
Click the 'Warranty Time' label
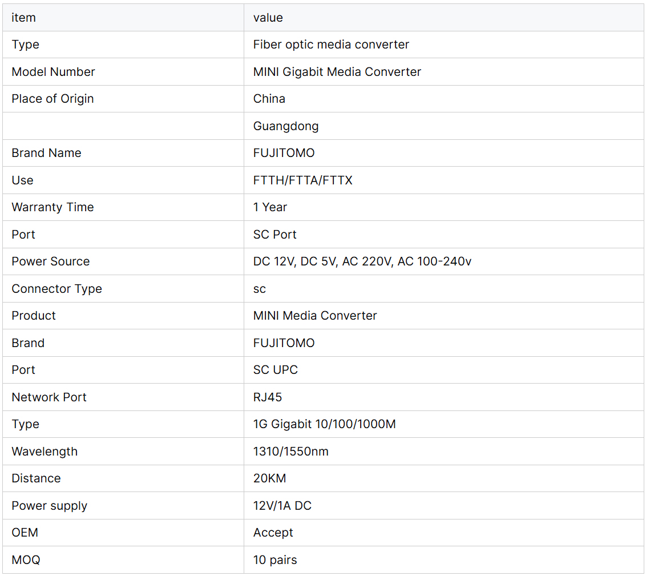pyautogui.click(x=53, y=207)
